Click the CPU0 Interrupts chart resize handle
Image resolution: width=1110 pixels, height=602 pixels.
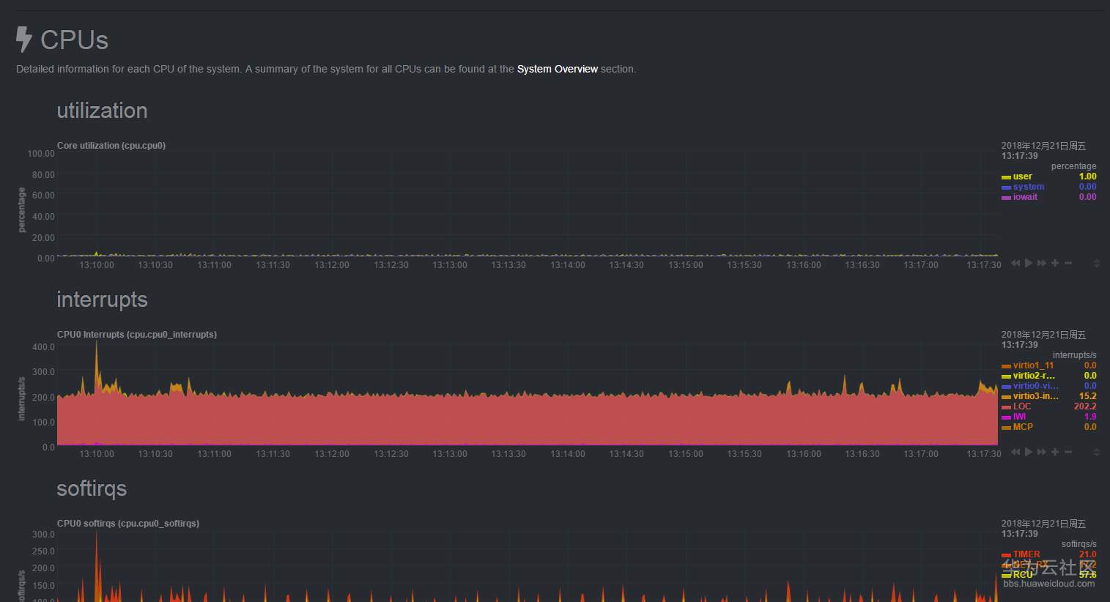point(1097,452)
